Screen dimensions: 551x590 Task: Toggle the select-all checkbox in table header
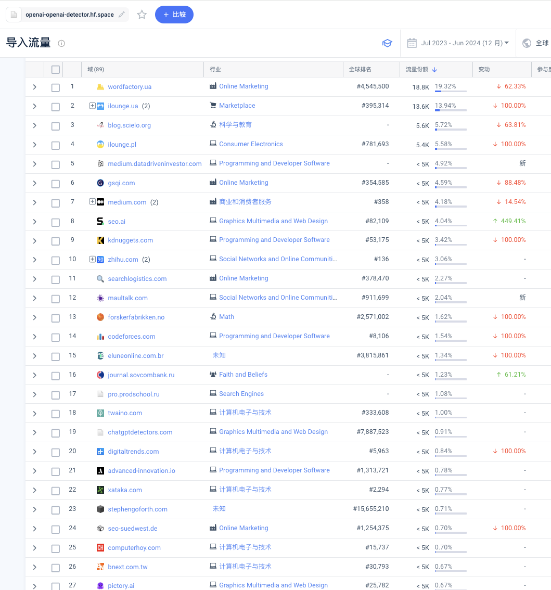tap(55, 70)
